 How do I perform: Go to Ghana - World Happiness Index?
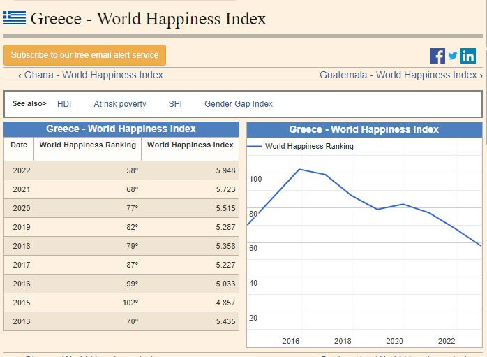coord(91,75)
